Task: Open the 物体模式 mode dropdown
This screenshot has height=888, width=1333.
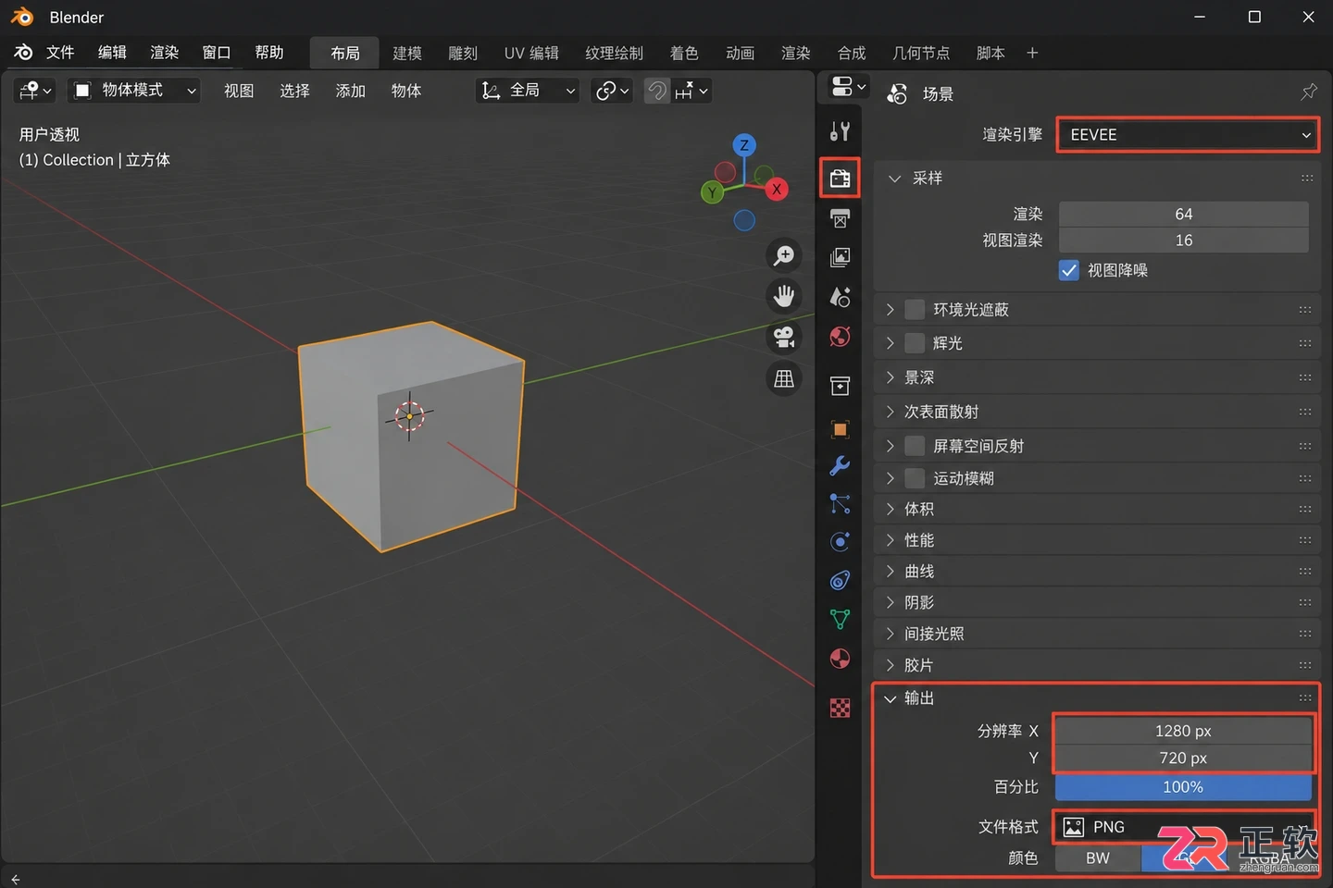Action: click(x=135, y=91)
